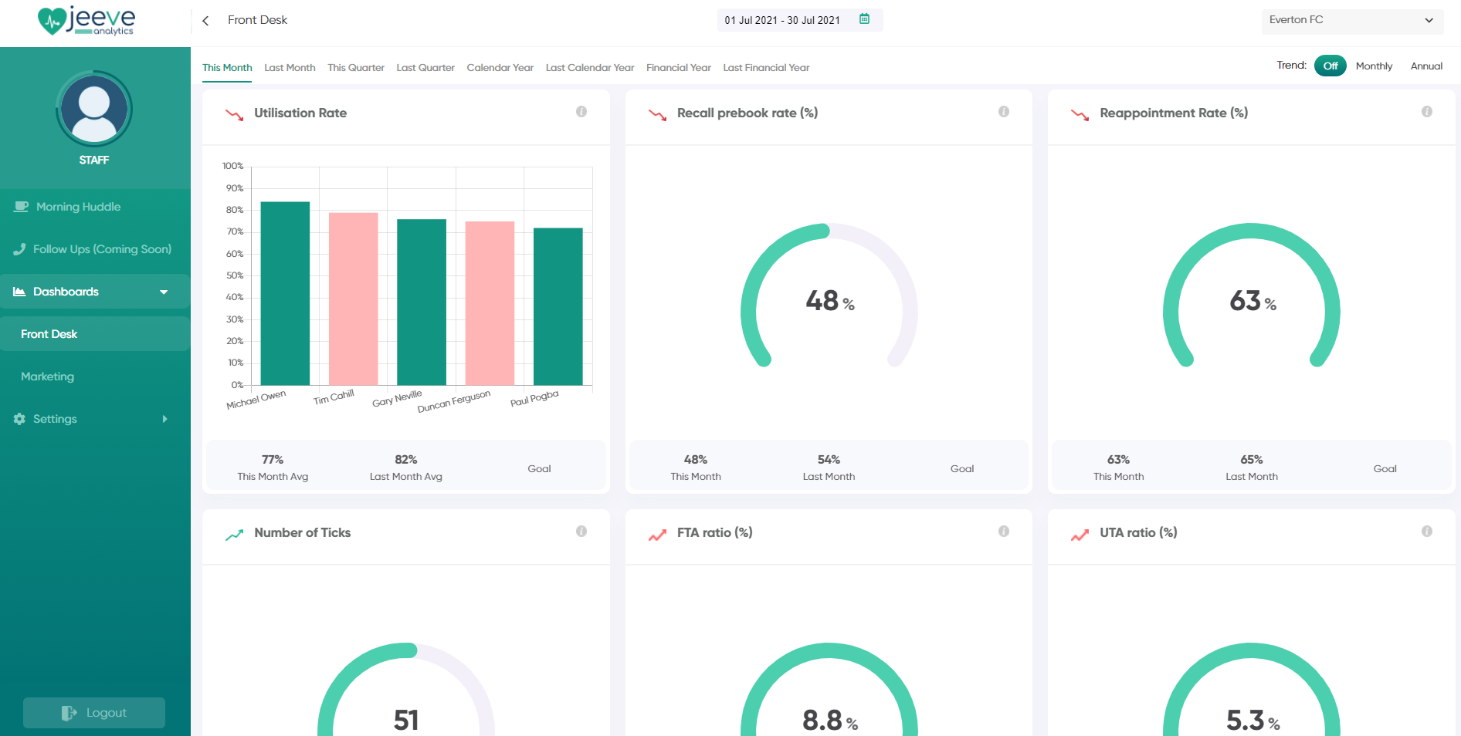1461x736 pixels.
Task: Set Trend to Annual
Action: [1427, 66]
